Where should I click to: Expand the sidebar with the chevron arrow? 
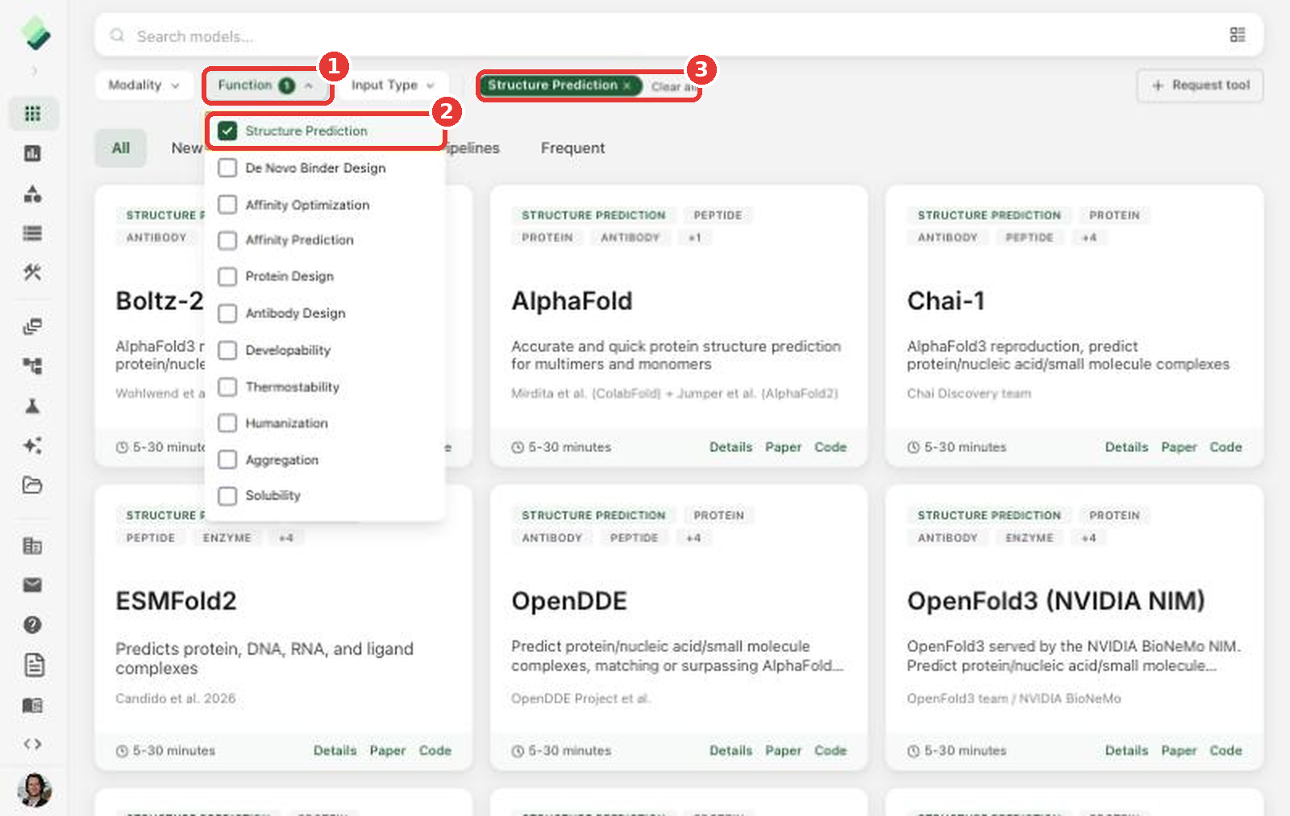click(34, 71)
